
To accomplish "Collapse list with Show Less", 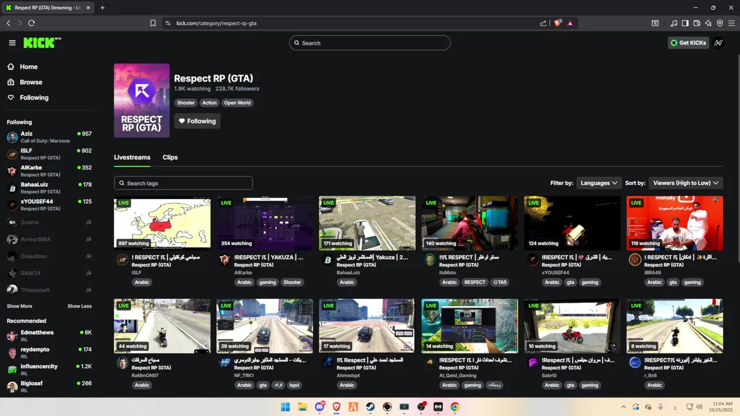I will click(x=79, y=306).
